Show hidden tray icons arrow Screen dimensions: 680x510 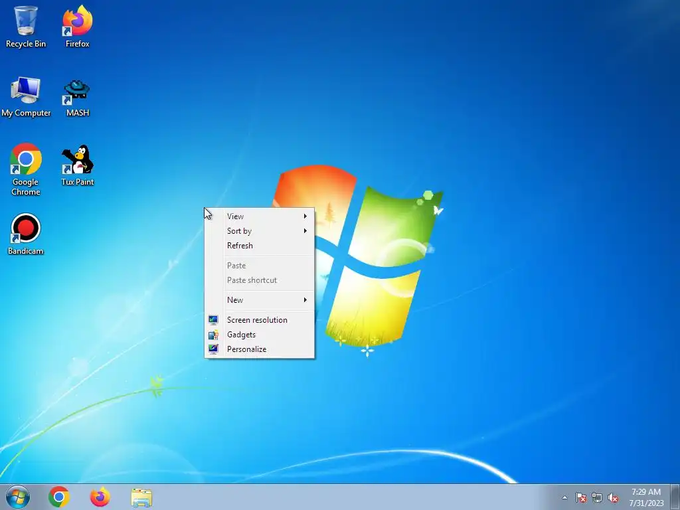tap(564, 497)
